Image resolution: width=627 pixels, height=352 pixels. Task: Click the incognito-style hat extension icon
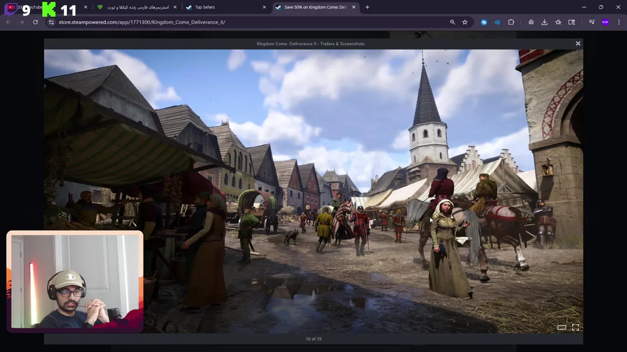point(531,22)
